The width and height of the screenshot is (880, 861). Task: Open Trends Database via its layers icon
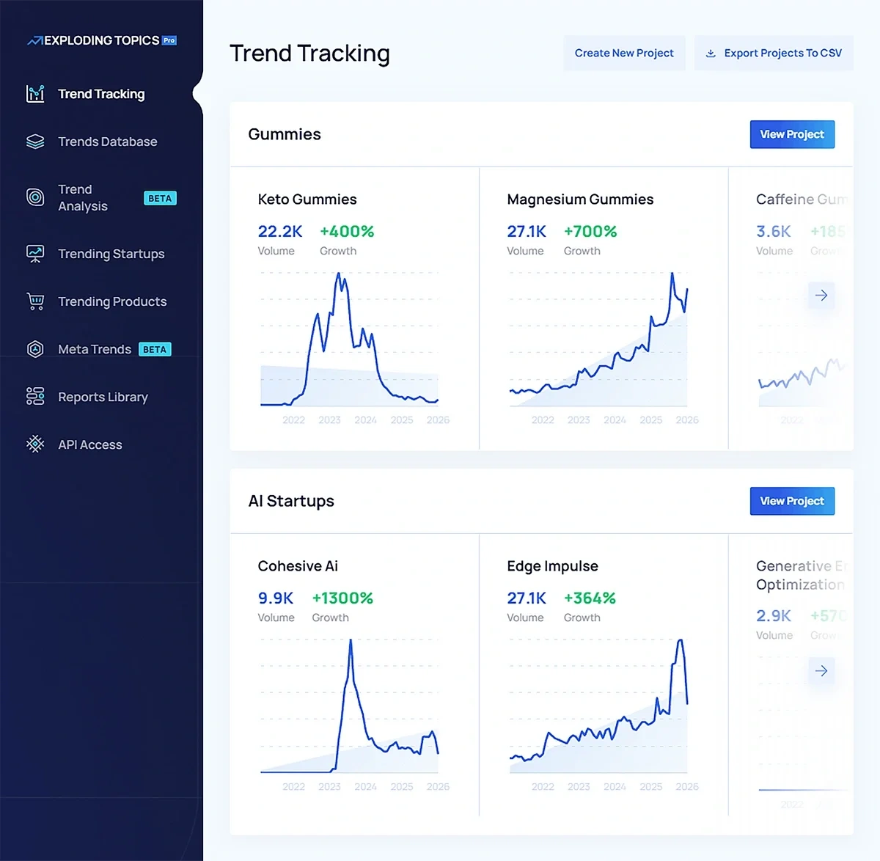[x=35, y=142]
